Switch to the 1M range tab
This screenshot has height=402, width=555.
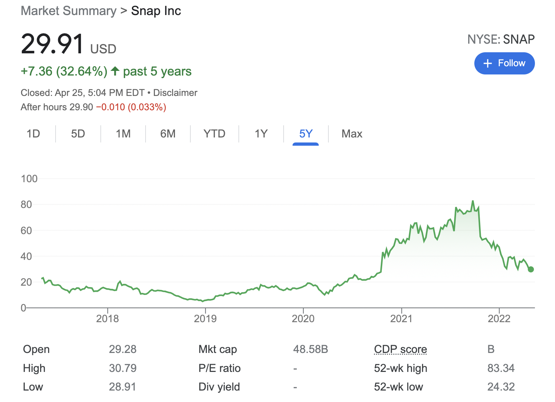click(x=123, y=134)
